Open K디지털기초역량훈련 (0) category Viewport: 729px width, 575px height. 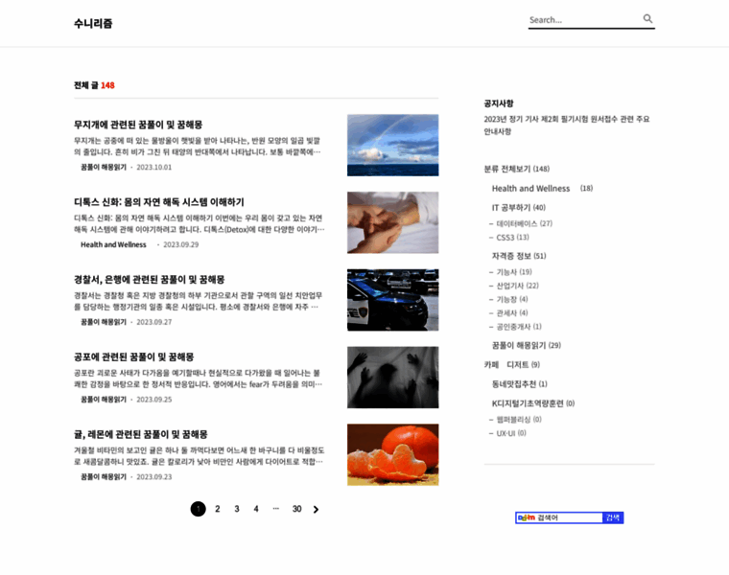(x=533, y=403)
